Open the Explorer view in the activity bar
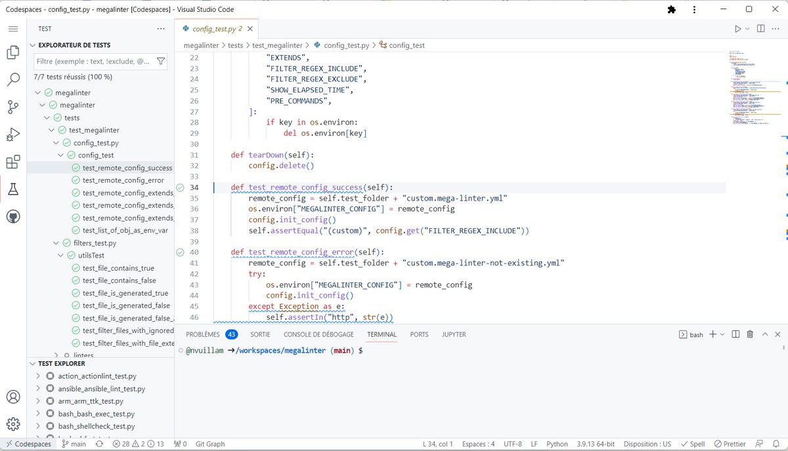The height and width of the screenshot is (451, 788). (x=13, y=53)
